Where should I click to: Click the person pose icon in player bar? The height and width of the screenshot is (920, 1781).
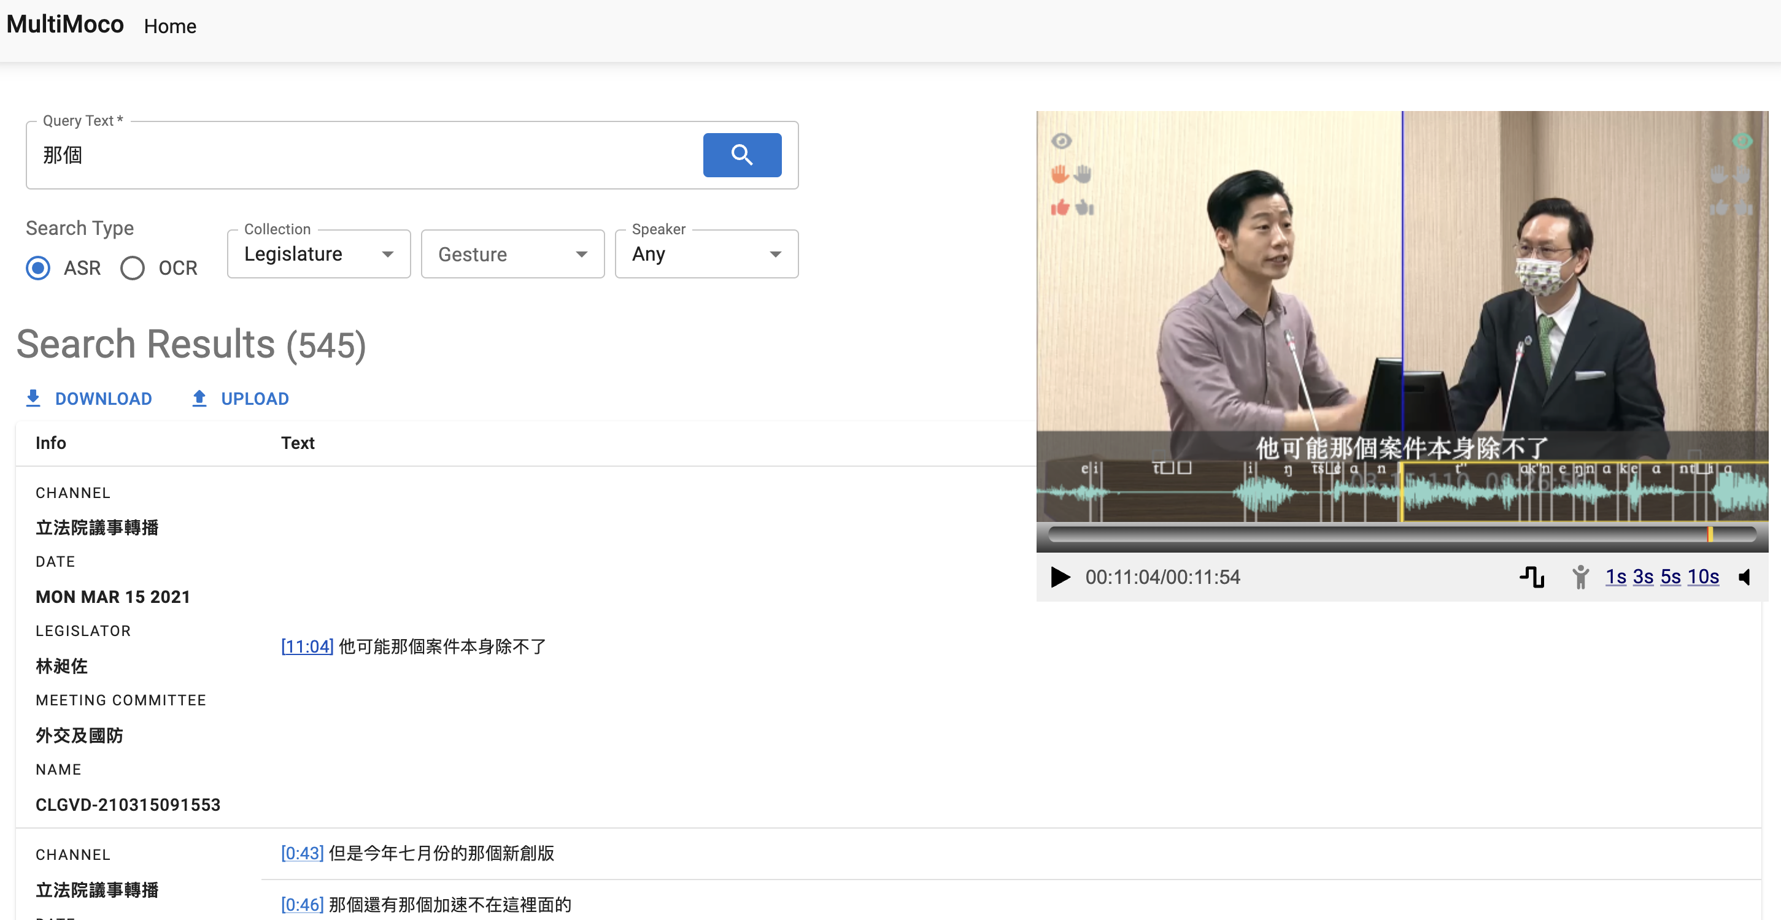tap(1580, 577)
